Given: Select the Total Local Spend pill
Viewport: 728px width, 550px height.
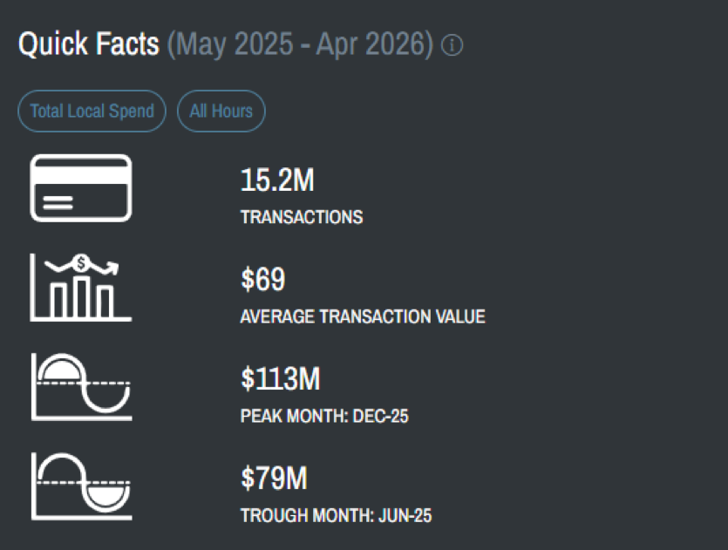Looking at the screenshot, I should click(x=92, y=111).
